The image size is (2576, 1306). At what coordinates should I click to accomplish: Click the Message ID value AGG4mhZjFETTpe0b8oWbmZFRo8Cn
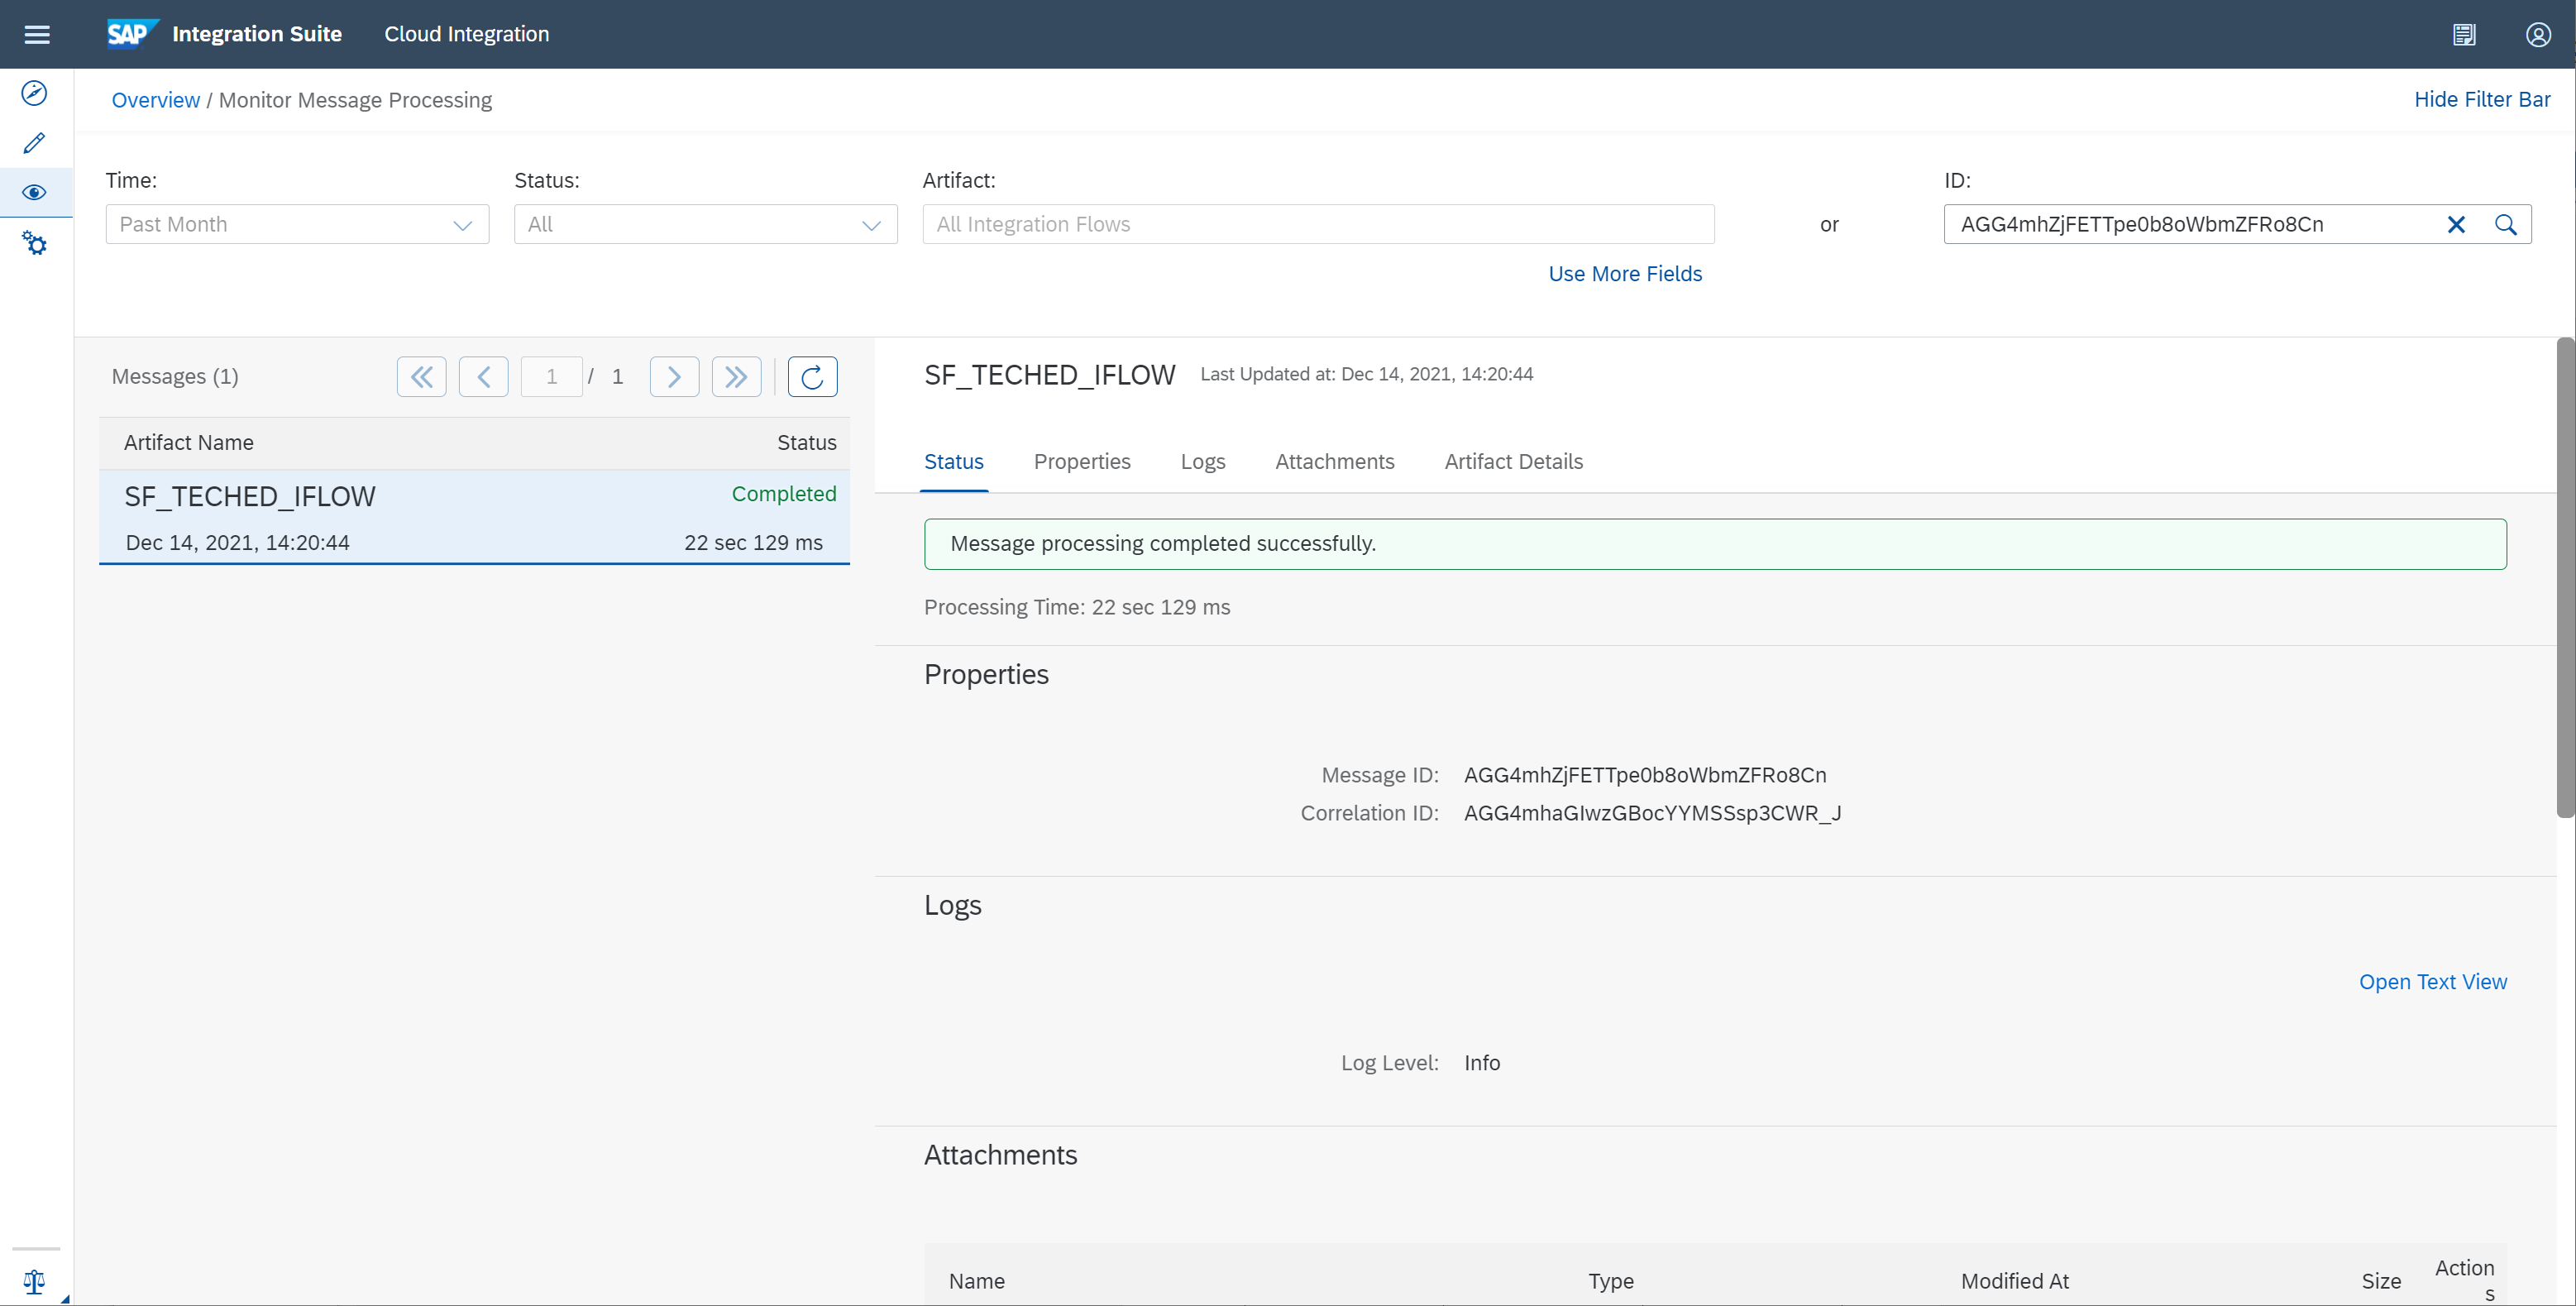[1645, 775]
